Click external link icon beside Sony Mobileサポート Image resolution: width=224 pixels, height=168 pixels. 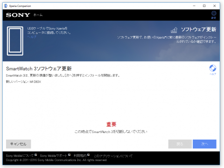[70, 155]
